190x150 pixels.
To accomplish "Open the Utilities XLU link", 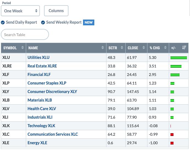I will (x=38, y=58).
